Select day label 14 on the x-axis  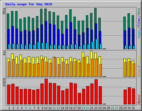click(x=62, y=108)
